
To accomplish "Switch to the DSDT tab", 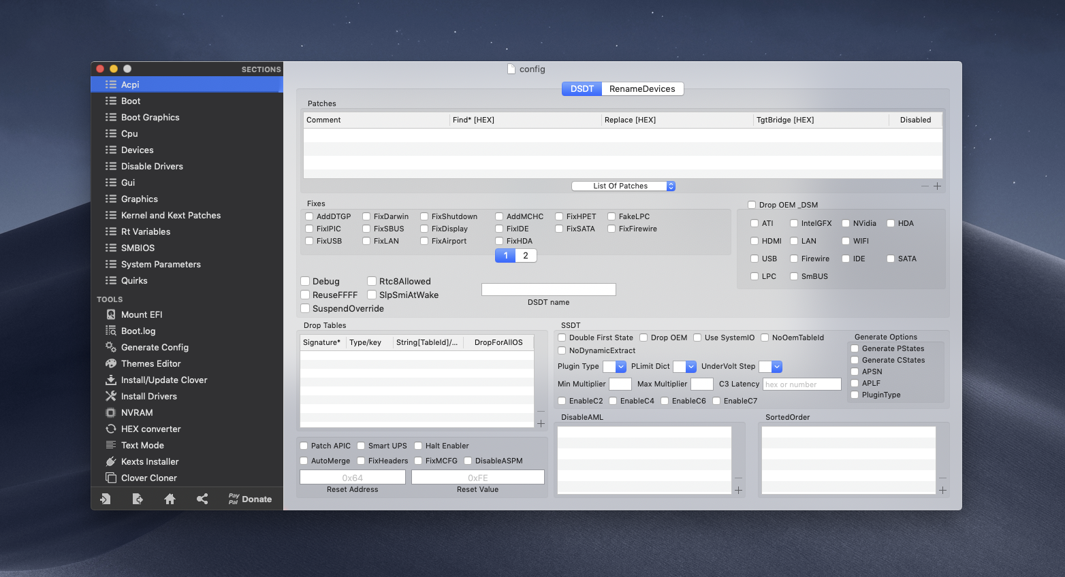I will click(582, 88).
